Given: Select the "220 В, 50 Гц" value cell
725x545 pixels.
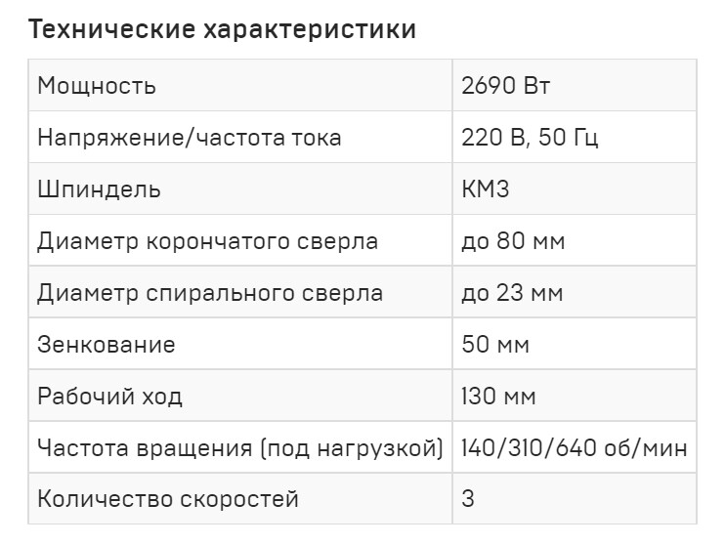Looking at the screenshot, I should [530, 138].
